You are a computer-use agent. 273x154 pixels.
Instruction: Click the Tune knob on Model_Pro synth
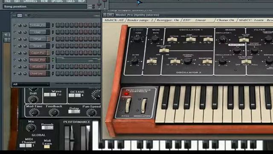[137, 38]
